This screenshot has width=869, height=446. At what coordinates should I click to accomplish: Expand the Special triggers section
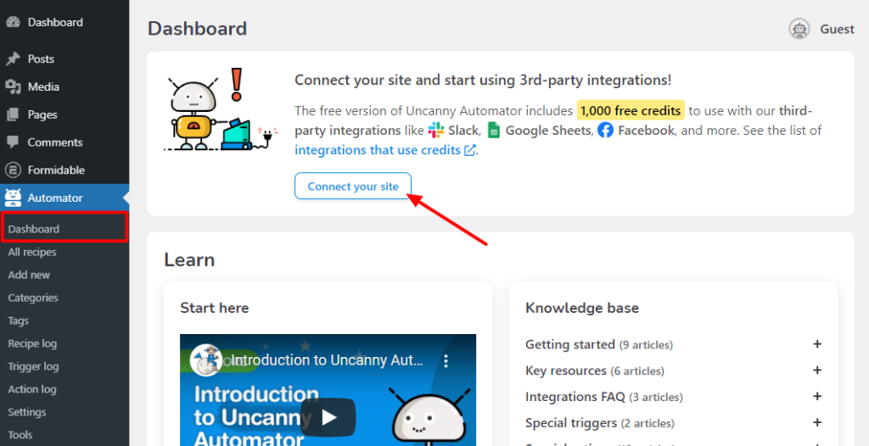(817, 422)
